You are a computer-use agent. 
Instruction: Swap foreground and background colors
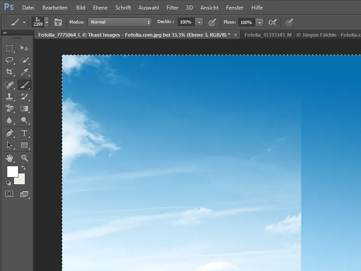click(x=23, y=168)
